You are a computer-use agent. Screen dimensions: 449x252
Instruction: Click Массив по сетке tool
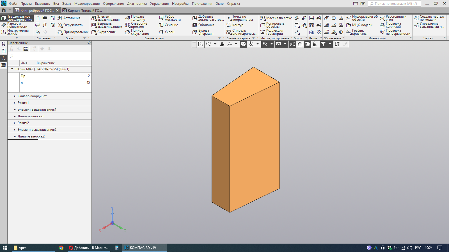click(276, 18)
